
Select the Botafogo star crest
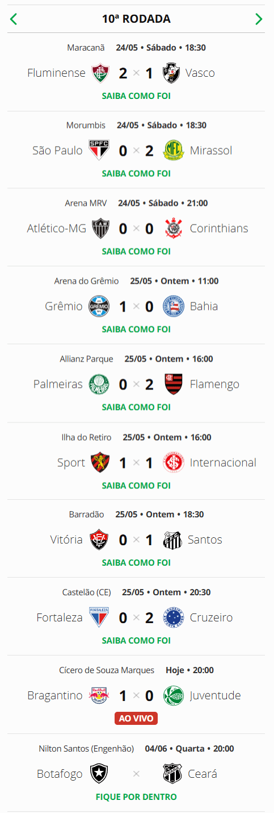pos(100,774)
